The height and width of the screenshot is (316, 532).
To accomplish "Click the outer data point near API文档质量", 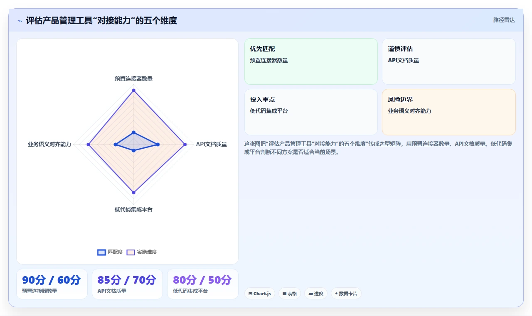I will [x=185, y=145].
